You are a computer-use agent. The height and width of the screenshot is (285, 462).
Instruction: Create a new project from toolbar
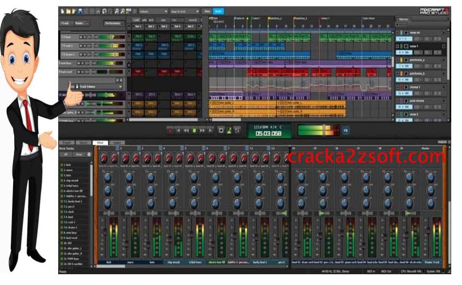click(x=63, y=11)
